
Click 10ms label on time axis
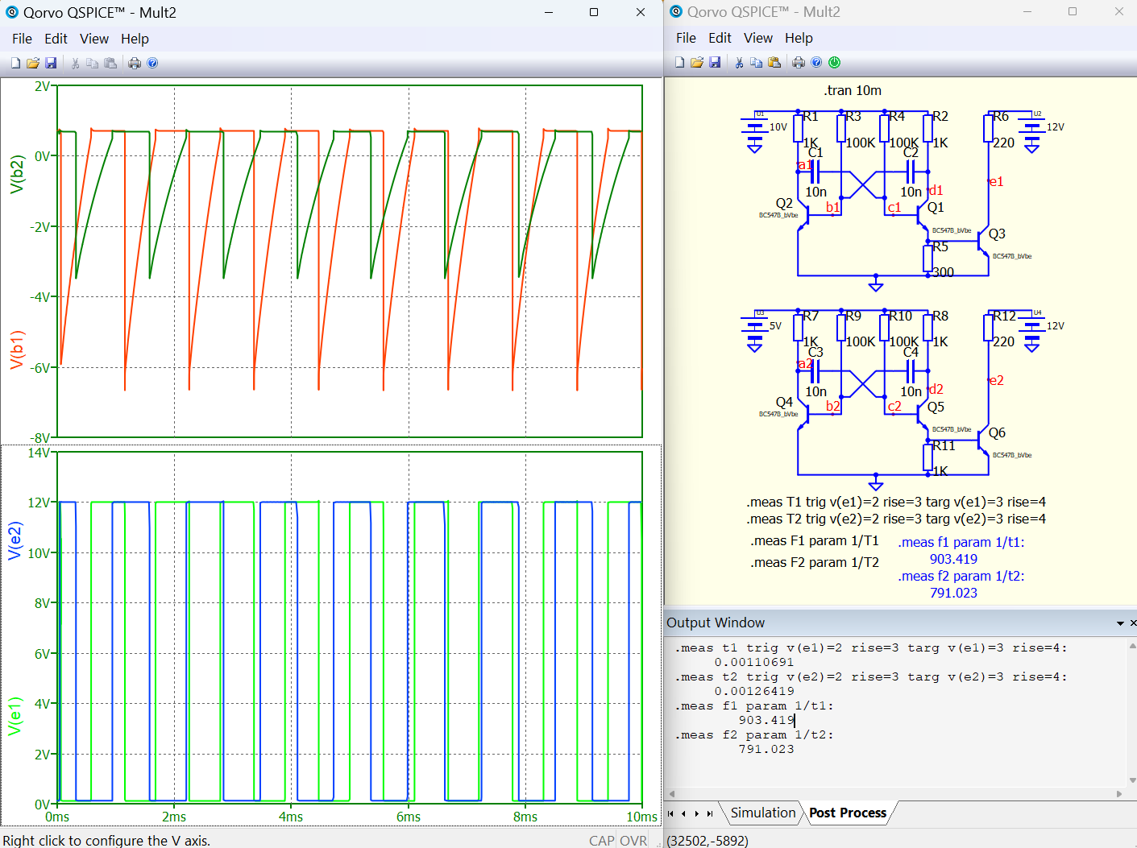click(641, 817)
